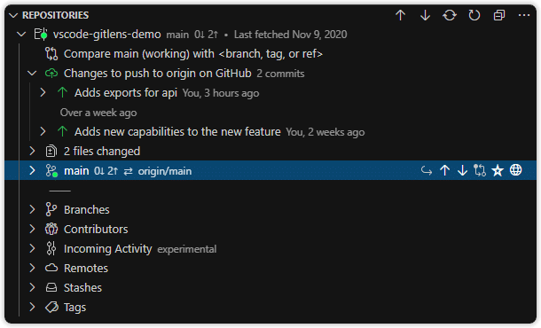Select the Adds exports for api commit

pos(126,93)
